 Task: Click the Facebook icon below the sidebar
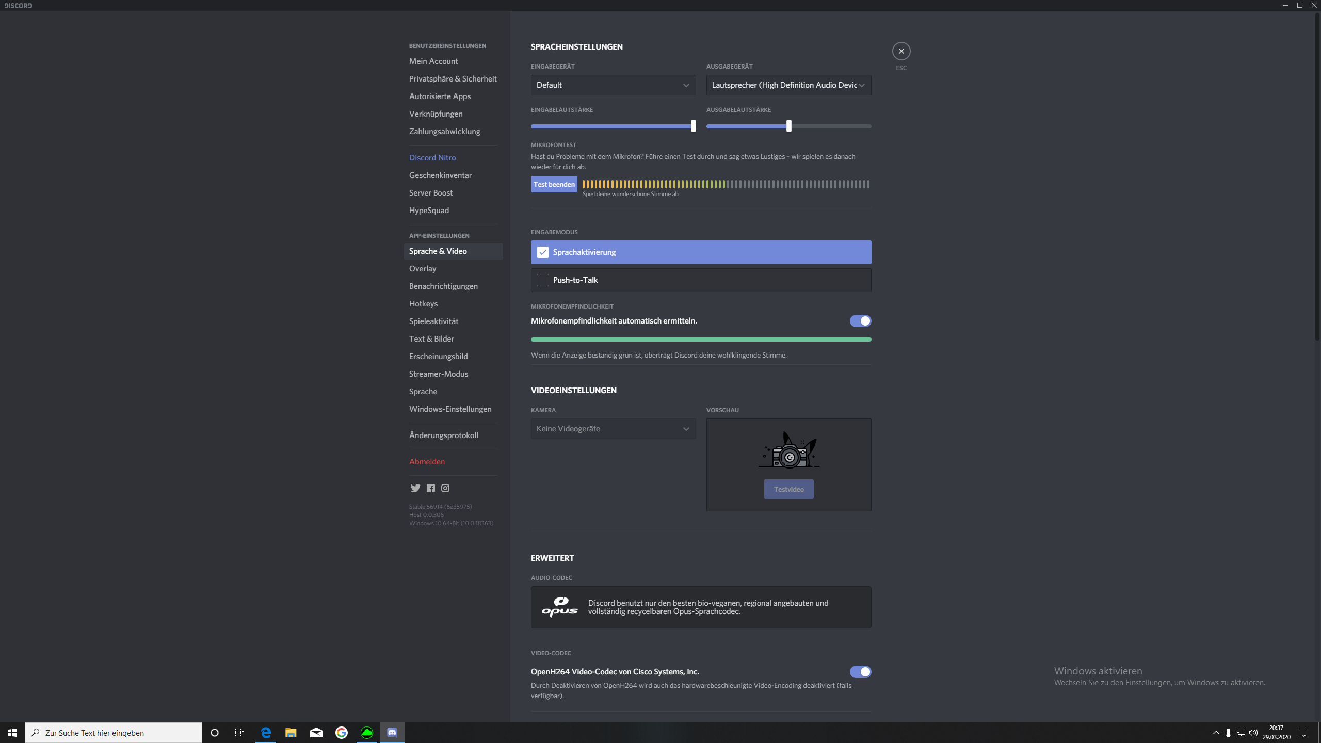pyautogui.click(x=430, y=488)
